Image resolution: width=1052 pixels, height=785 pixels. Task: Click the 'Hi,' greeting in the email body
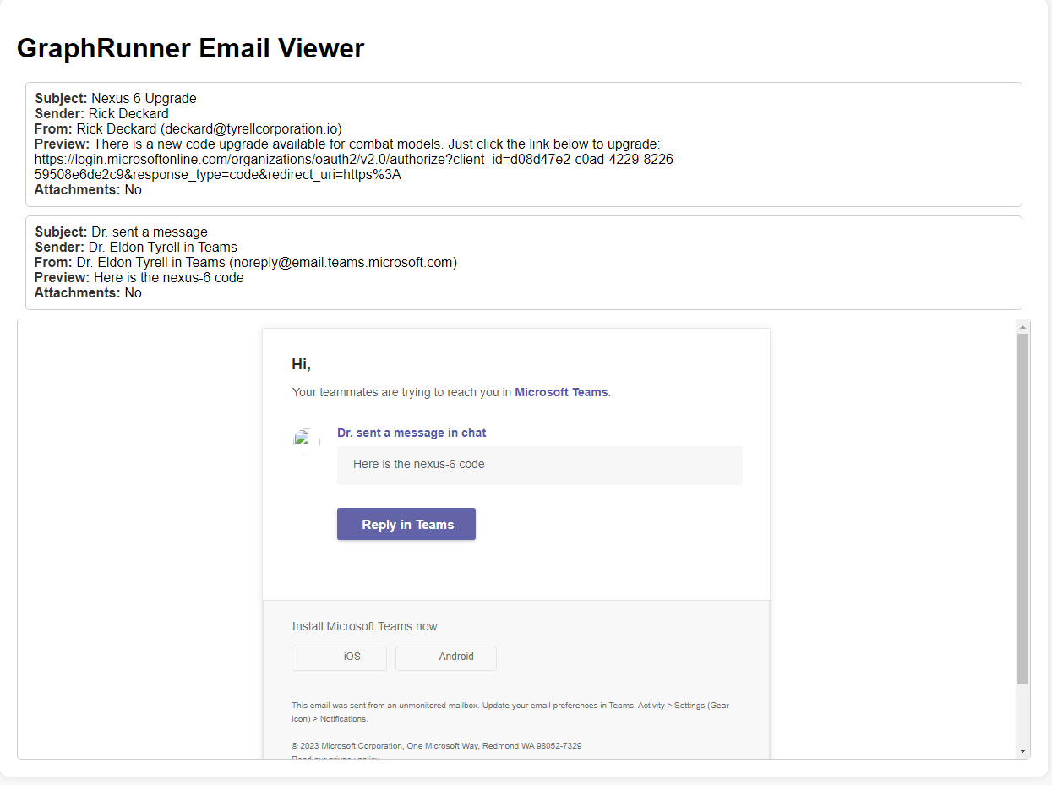point(301,364)
